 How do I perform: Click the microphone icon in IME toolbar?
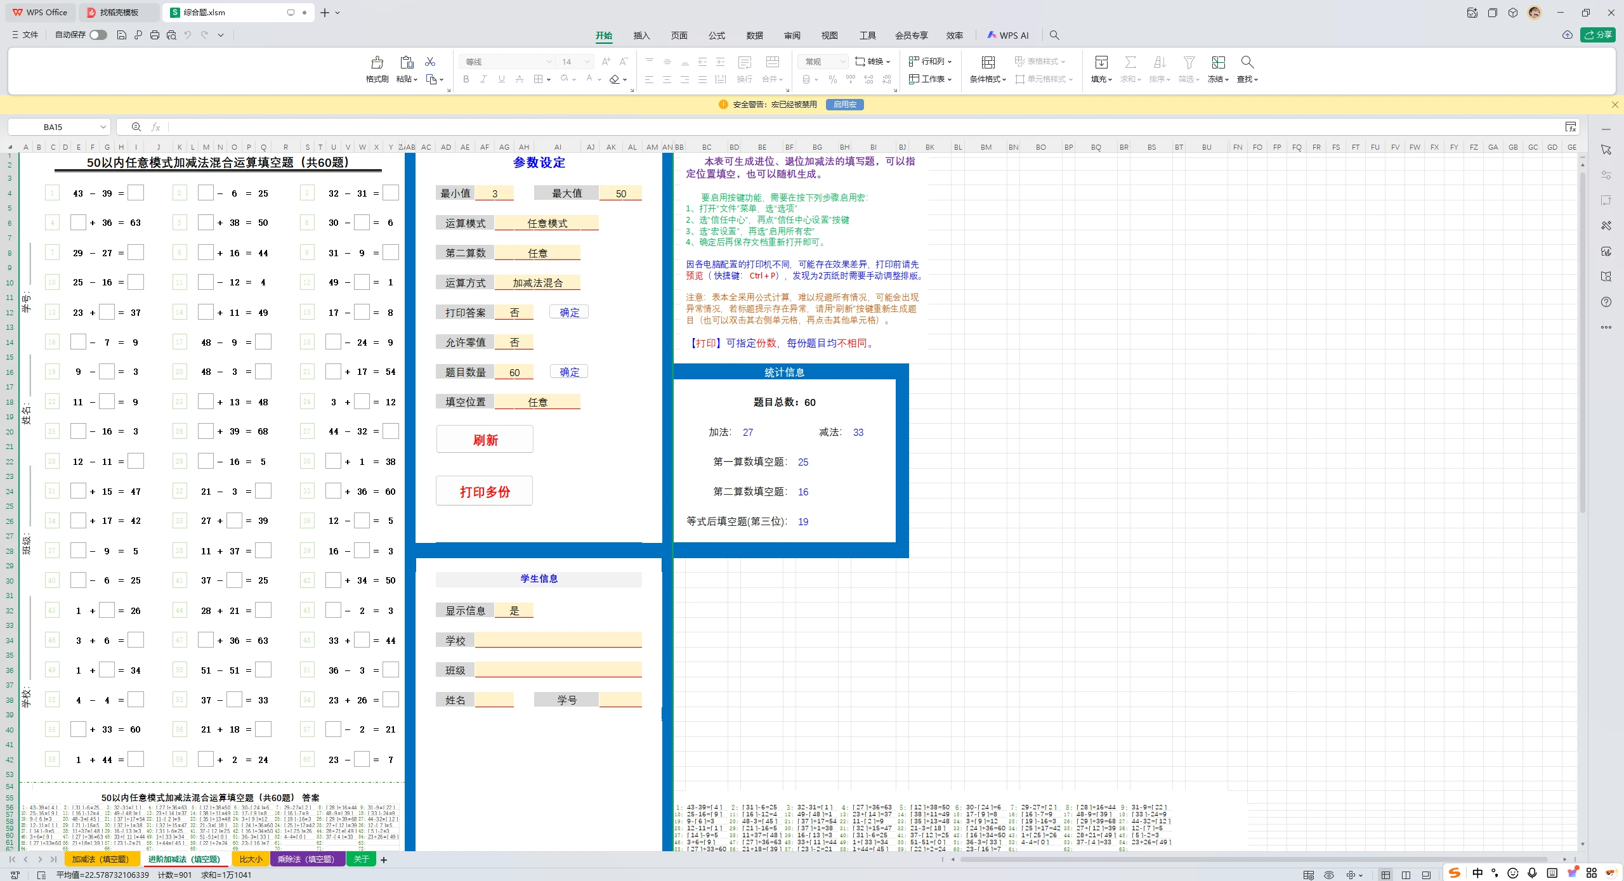tap(1532, 873)
